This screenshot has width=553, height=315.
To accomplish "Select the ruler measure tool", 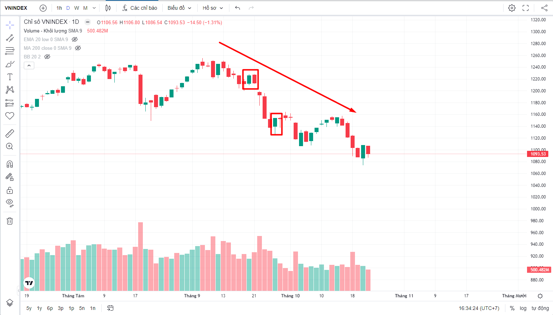I will tap(10, 134).
